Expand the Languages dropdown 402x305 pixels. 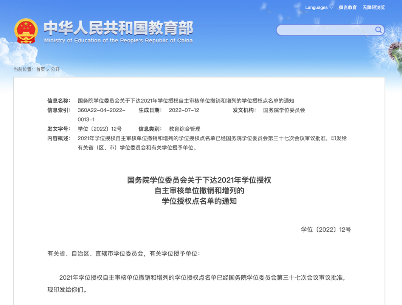319,8
